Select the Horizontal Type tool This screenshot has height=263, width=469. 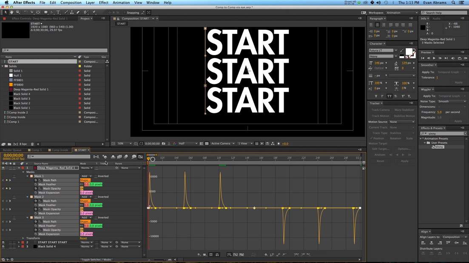[x=58, y=13]
